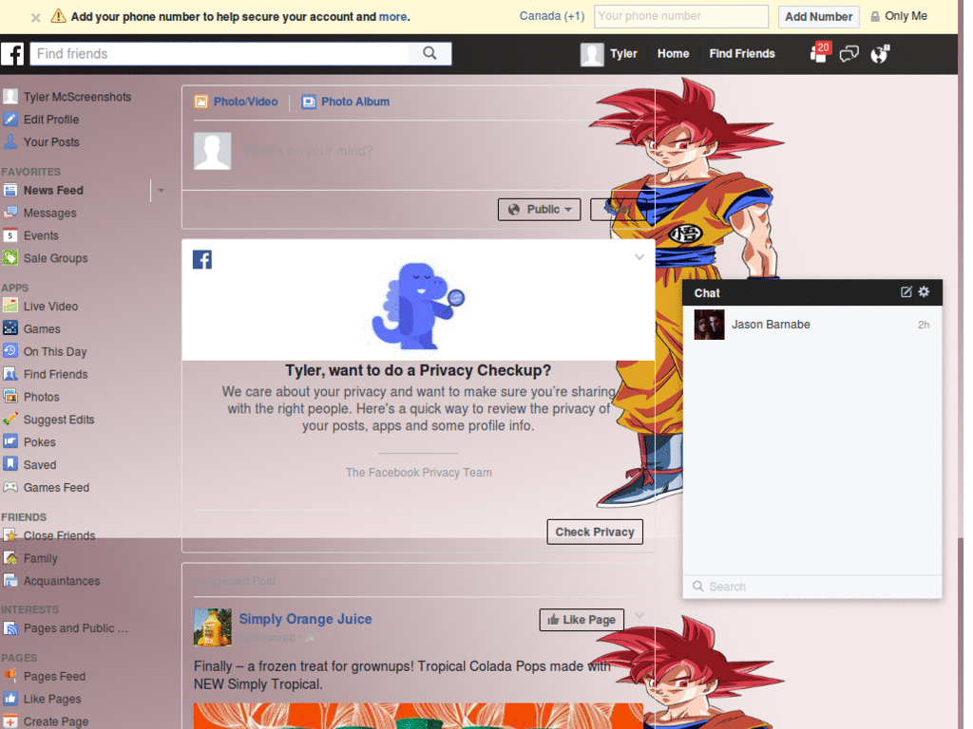This screenshot has height=729, width=973.
Task: Open the Public audience selector dropdown
Action: pyautogui.click(x=539, y=209)
